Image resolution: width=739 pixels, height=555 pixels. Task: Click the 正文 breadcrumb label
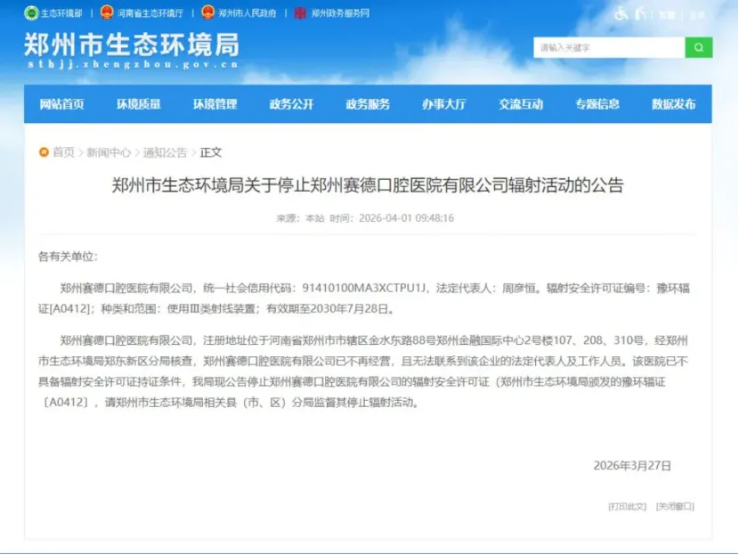pos(211,152)
